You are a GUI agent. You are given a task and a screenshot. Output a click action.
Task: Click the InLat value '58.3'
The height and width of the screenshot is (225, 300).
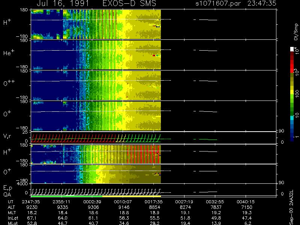124,218
